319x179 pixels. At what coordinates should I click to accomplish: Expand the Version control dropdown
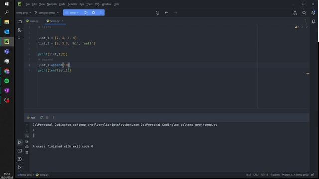(47, 13)
